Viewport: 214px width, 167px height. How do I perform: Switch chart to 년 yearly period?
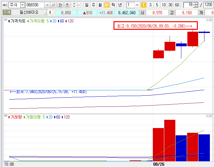(120, 5)
